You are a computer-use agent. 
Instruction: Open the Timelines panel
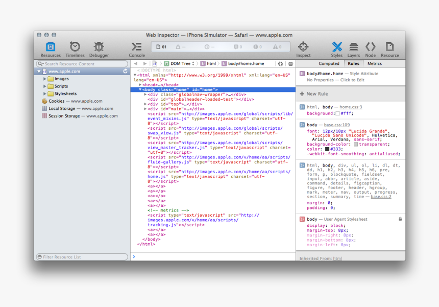(75, 48)
